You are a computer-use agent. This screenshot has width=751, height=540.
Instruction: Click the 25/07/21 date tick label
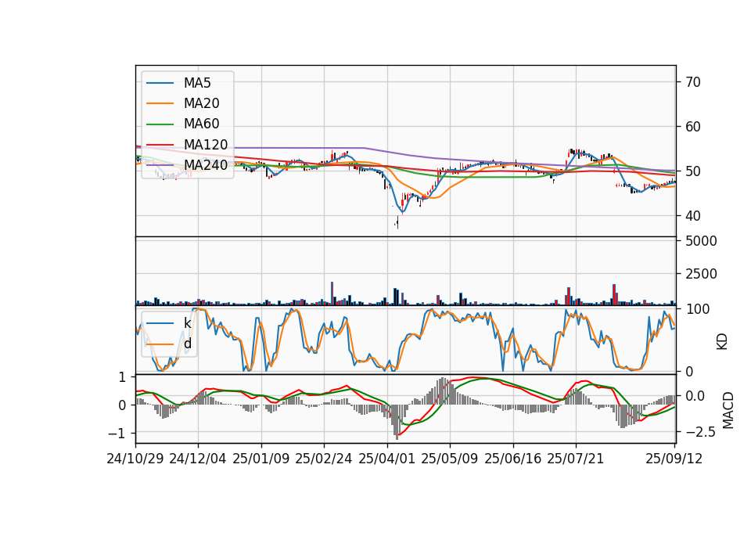[576, 459]
